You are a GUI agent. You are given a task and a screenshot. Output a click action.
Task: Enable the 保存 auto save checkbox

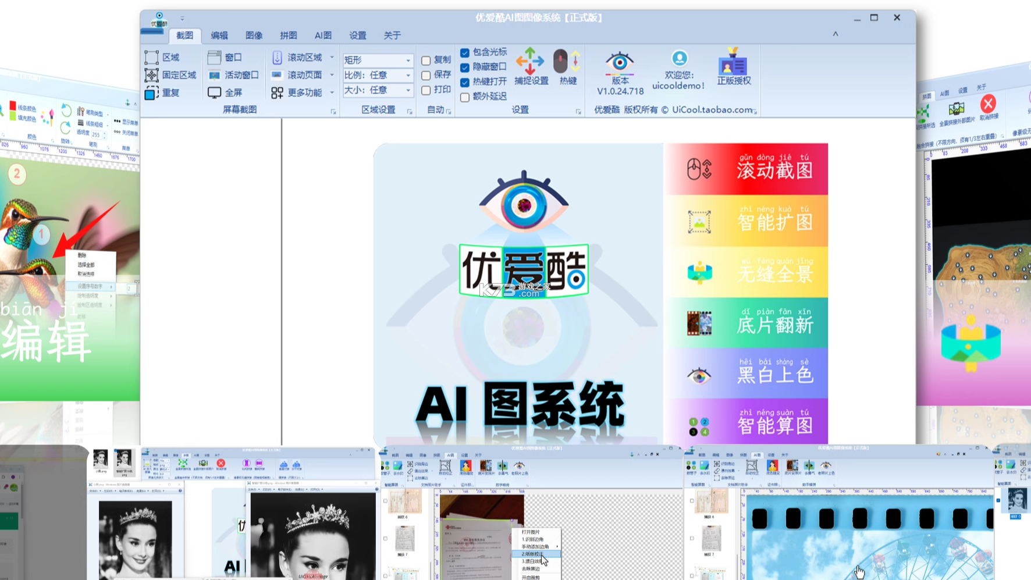[x=426, y=76]
